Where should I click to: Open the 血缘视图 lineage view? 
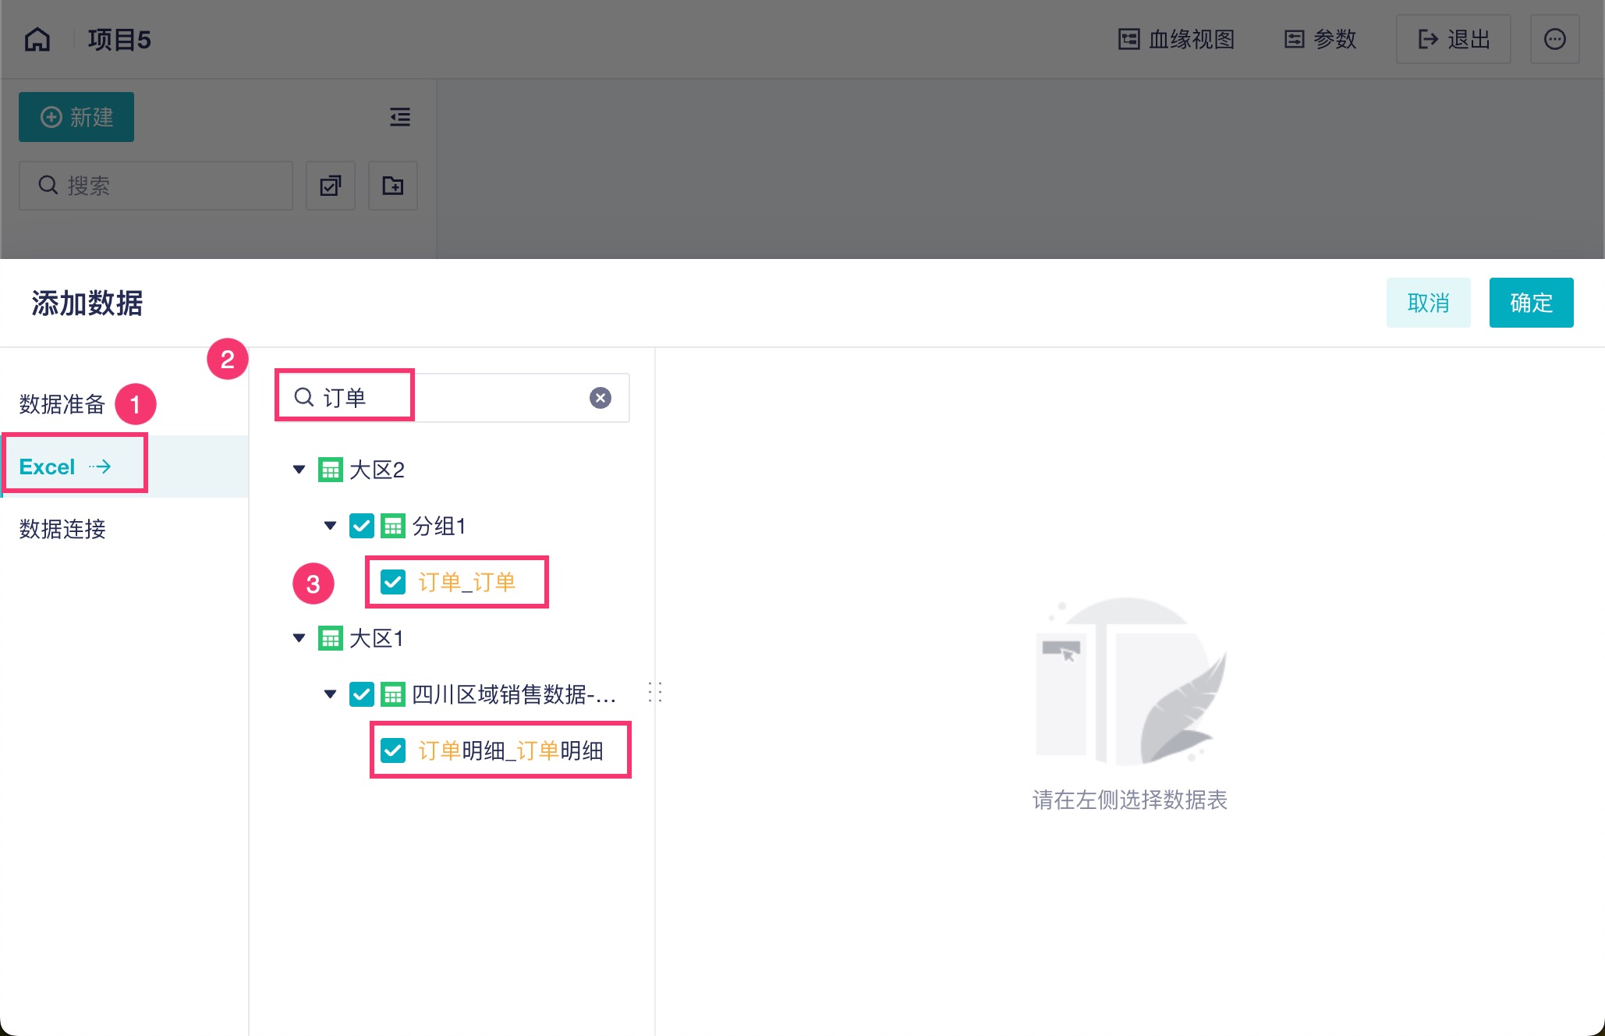1176,39
